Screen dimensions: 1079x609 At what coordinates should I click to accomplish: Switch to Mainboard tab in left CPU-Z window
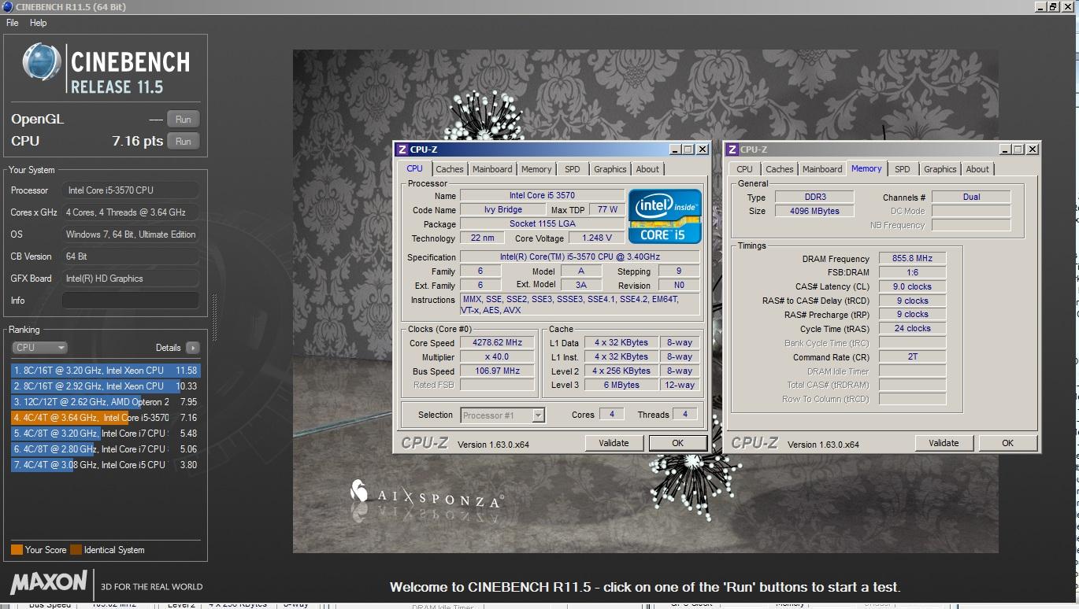[x=492, y=169]
